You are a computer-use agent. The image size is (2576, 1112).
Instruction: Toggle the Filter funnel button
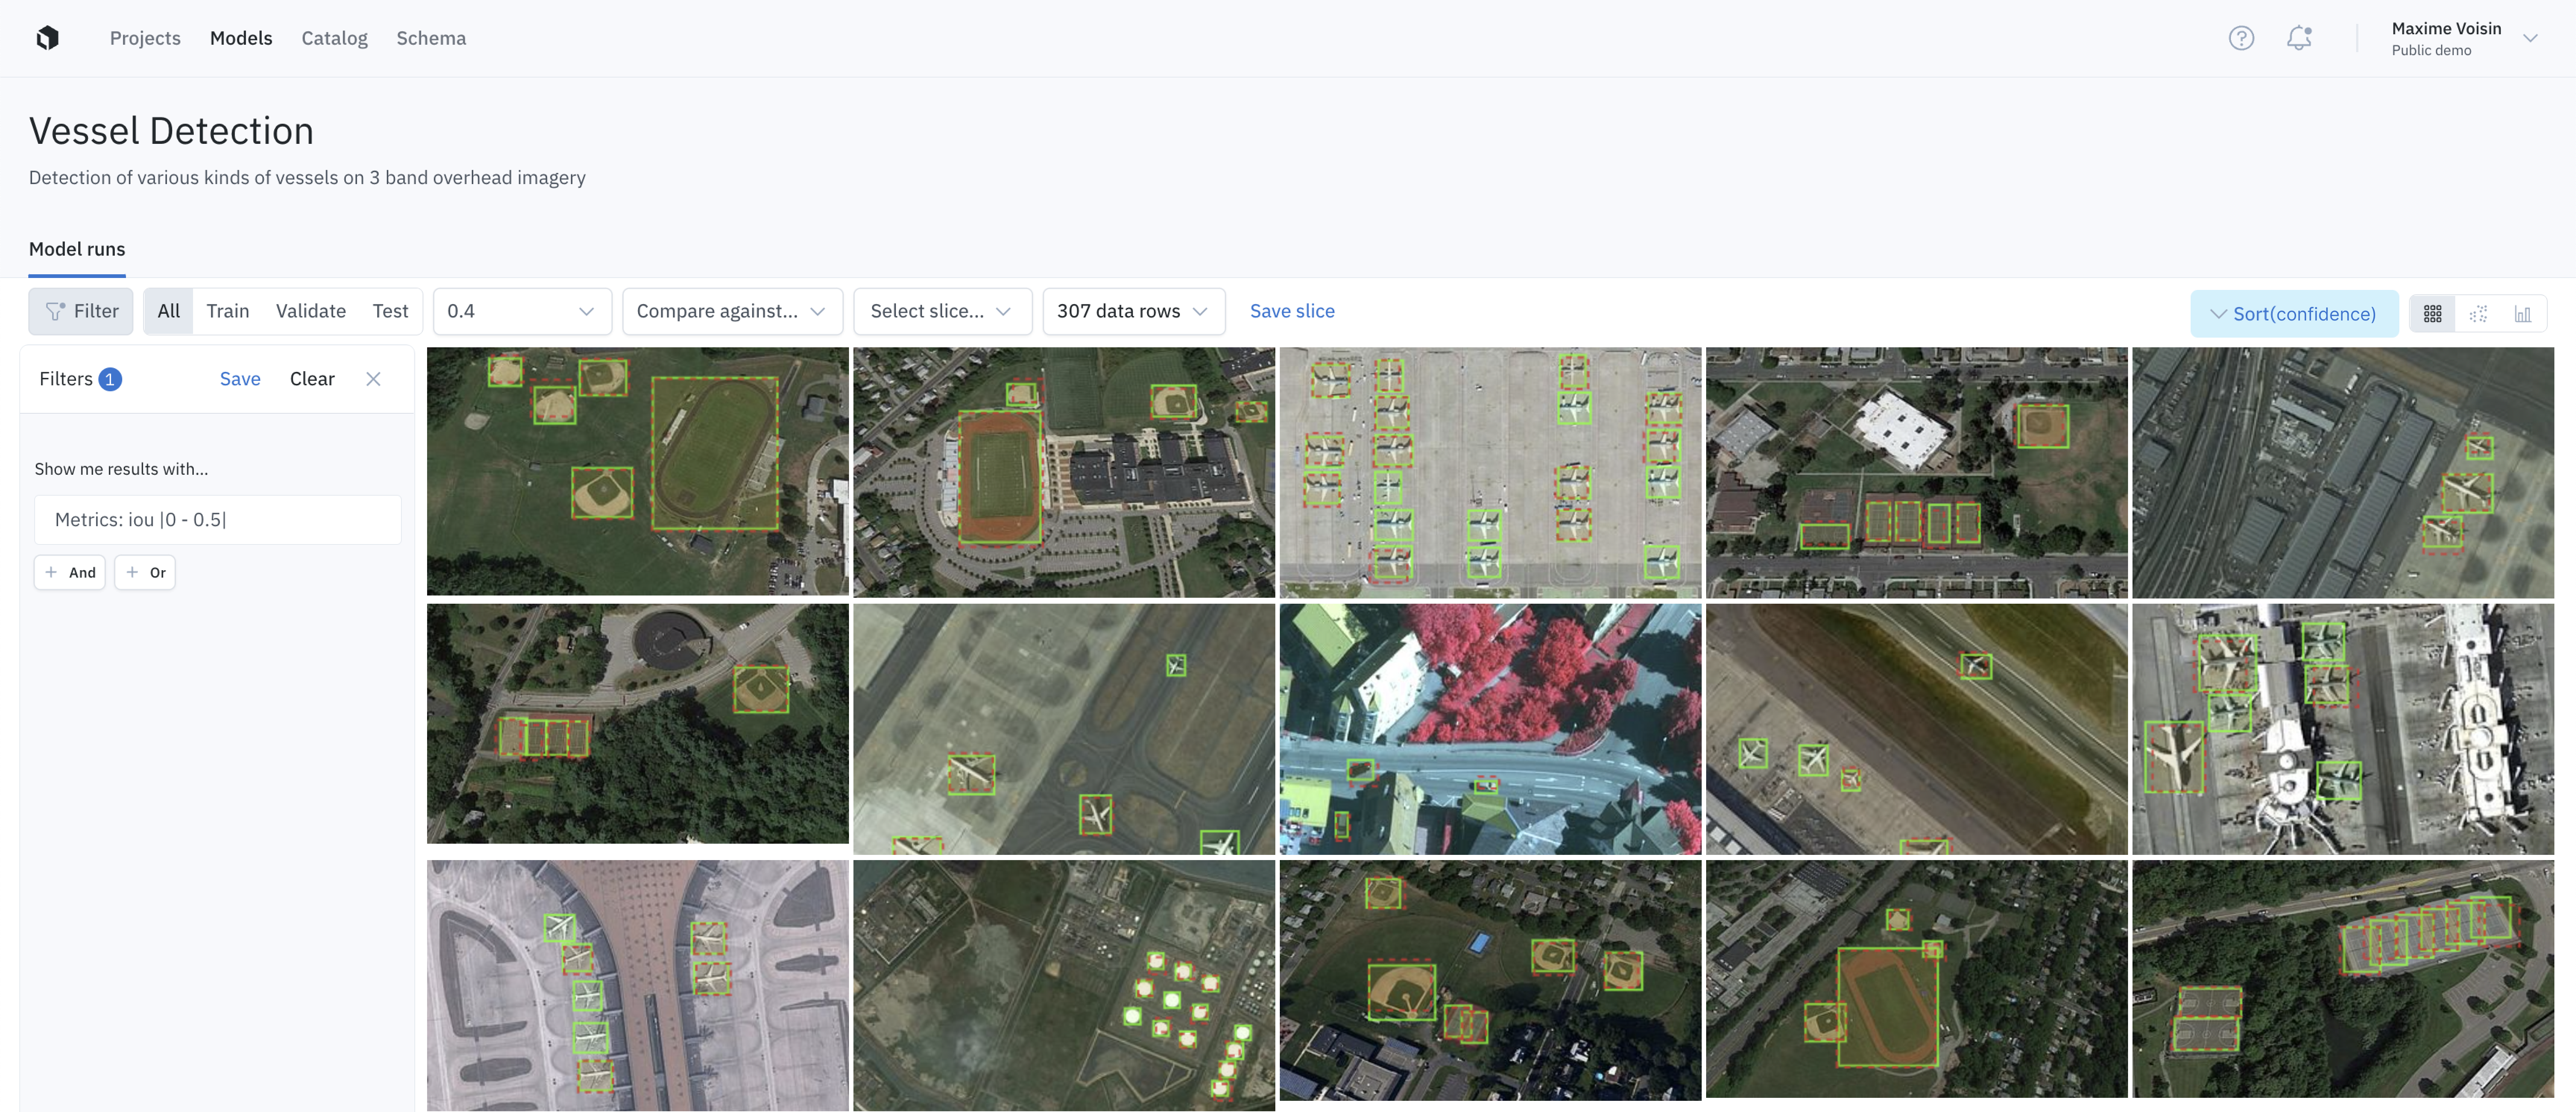pos(81,311)
